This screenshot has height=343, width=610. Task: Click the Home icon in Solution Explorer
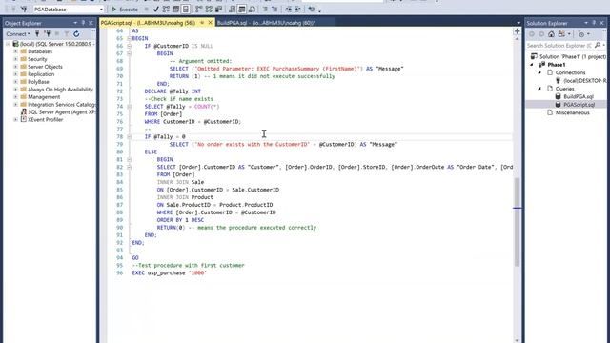551,34
